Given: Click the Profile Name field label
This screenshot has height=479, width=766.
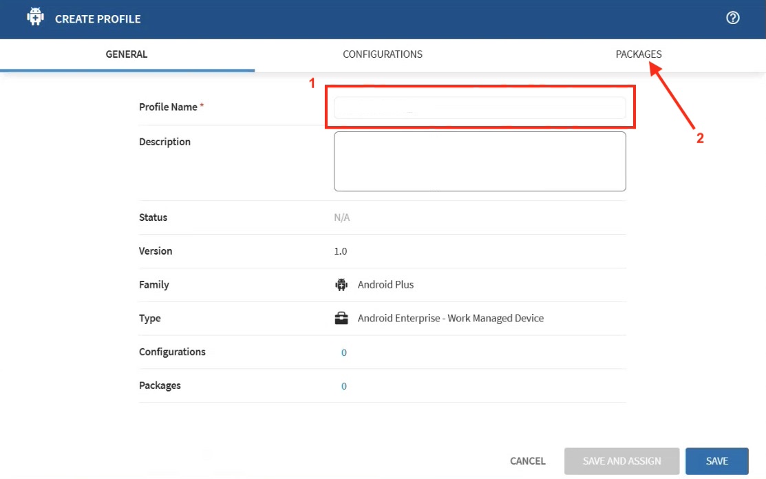Looking at the screenshot, I should click(169, 107).
